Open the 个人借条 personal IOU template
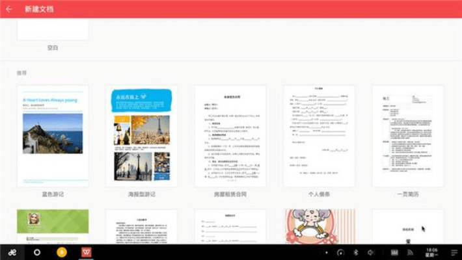Viewport: 462px width, 260px height. (x=319, y=136)
